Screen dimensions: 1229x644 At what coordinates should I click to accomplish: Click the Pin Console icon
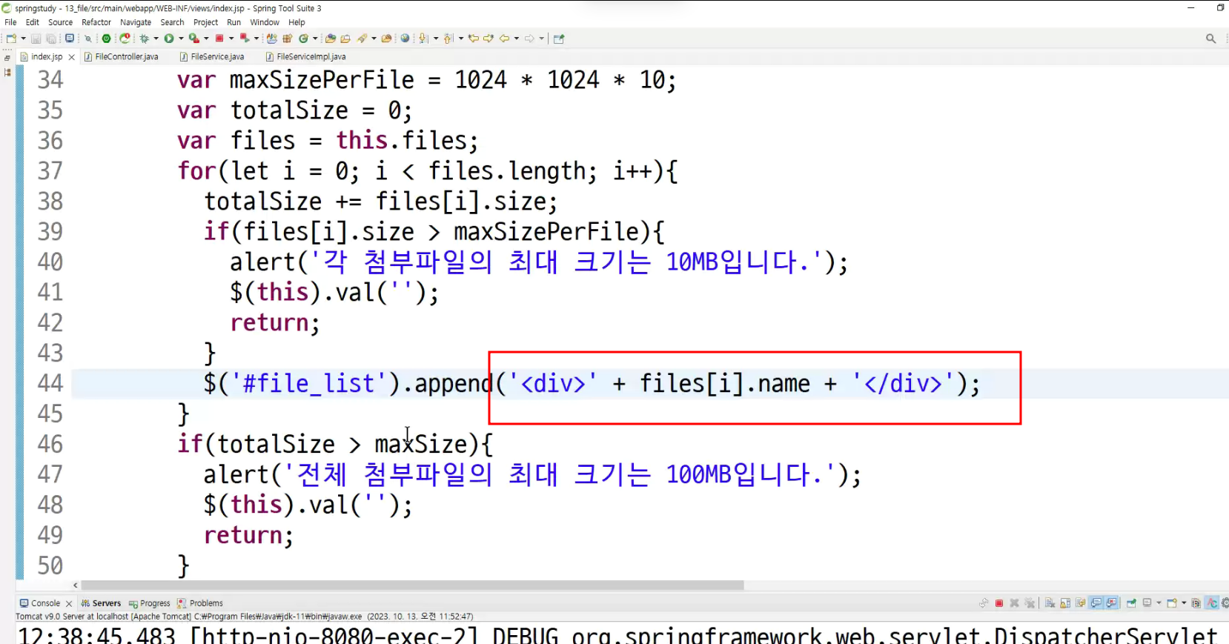click(x=1131, y=603)
